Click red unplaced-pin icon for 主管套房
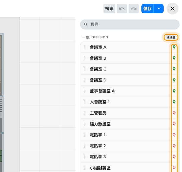 click(x=174, y=113)
